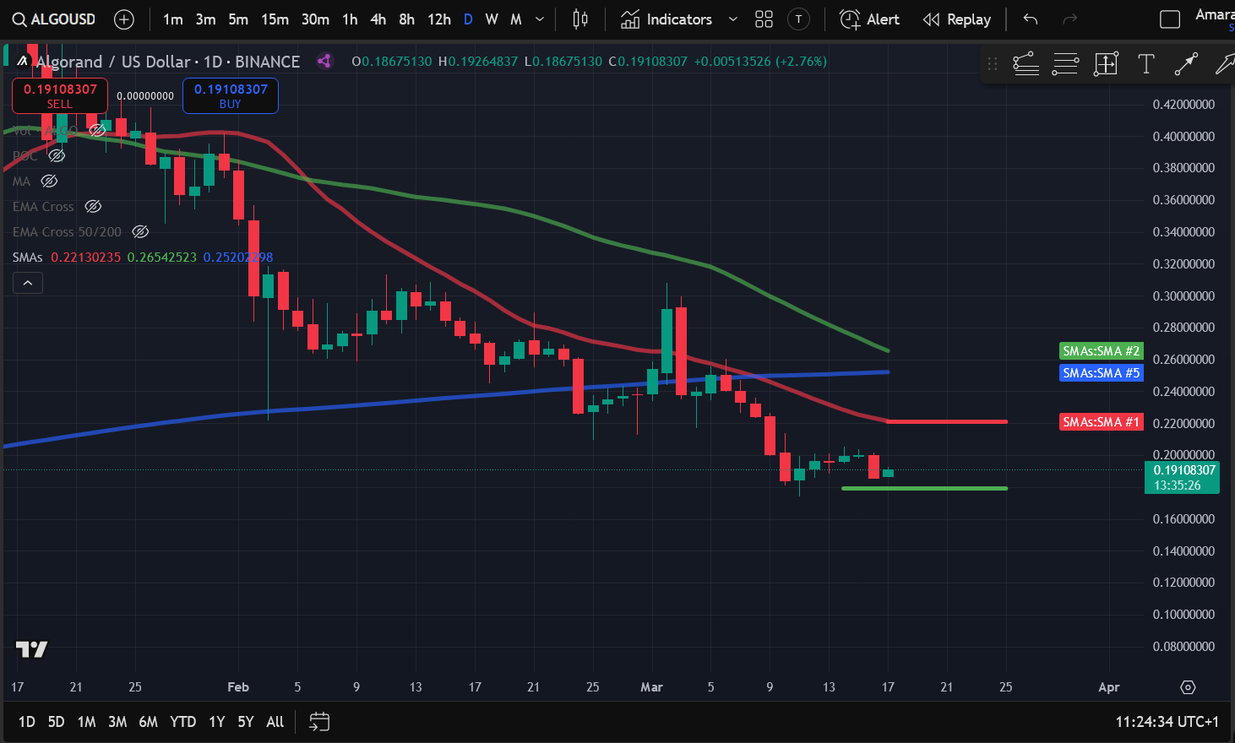The height and width of the screenshot is (743, 1235).
Task: Switch to the 5m timeframe
Action: point(238,19)
